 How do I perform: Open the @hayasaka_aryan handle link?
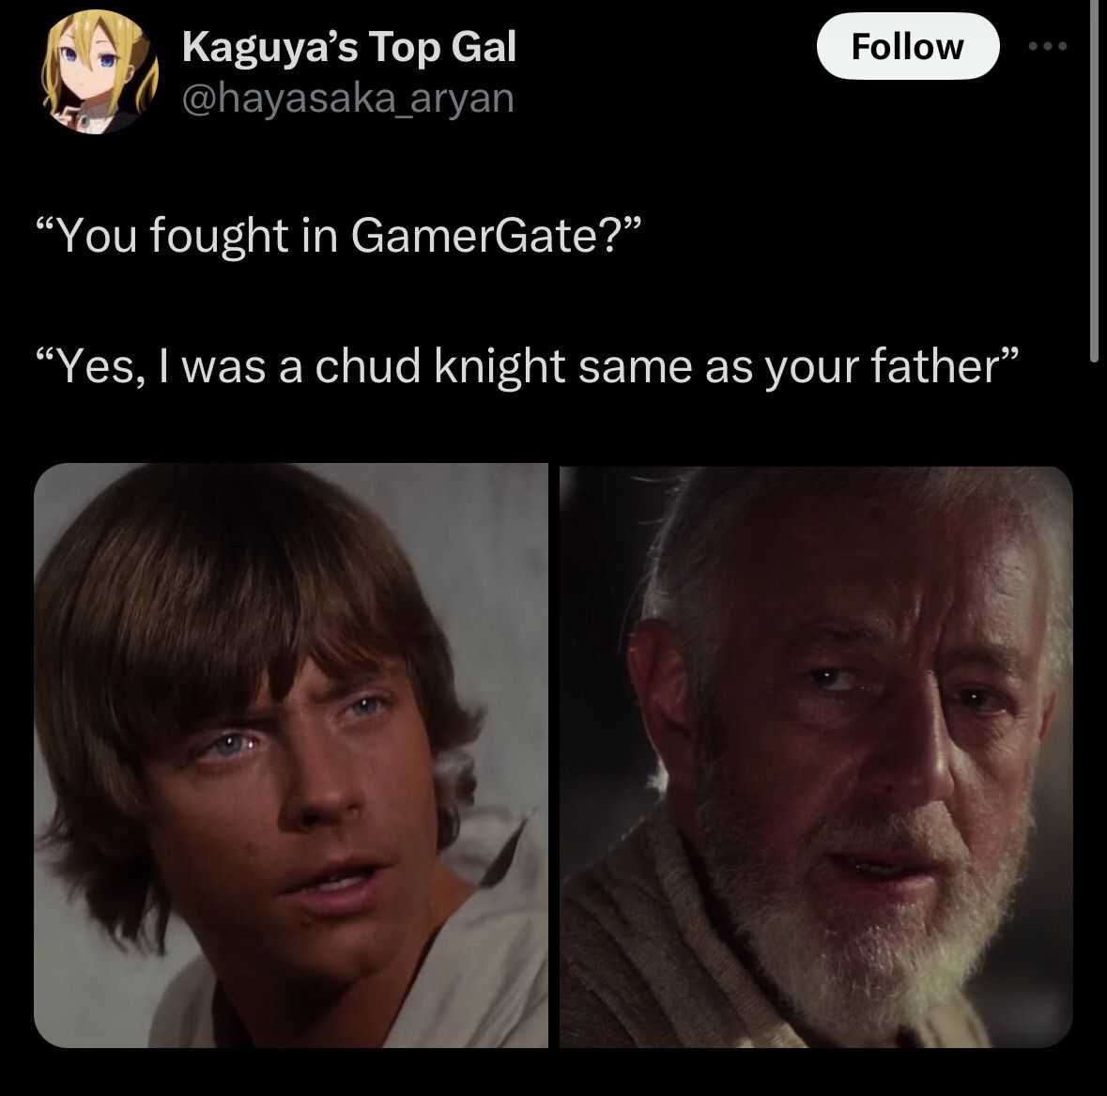pyautogui.click(x=347, y=99)
